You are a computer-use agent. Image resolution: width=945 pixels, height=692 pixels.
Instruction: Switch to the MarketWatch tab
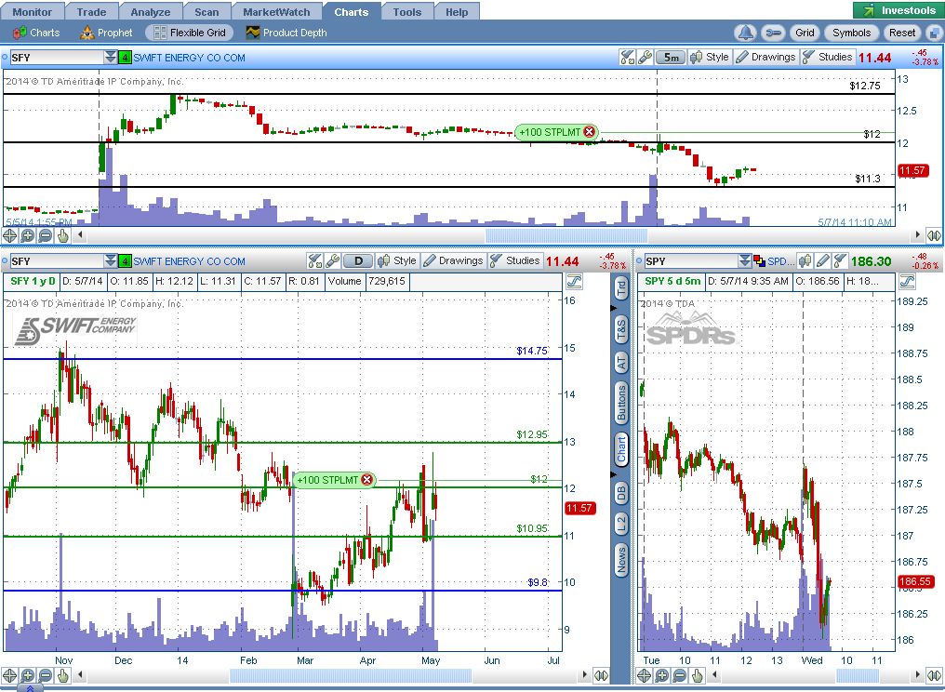click(276, 12)
